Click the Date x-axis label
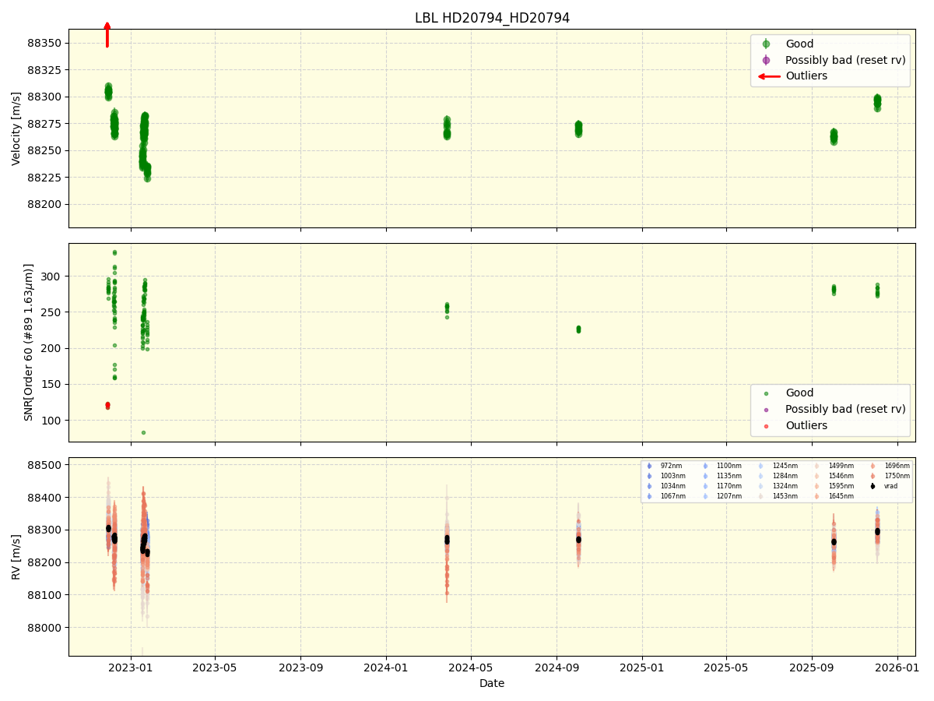 [492, 683]
